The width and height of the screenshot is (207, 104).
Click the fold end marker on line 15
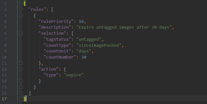coord(21,87)
